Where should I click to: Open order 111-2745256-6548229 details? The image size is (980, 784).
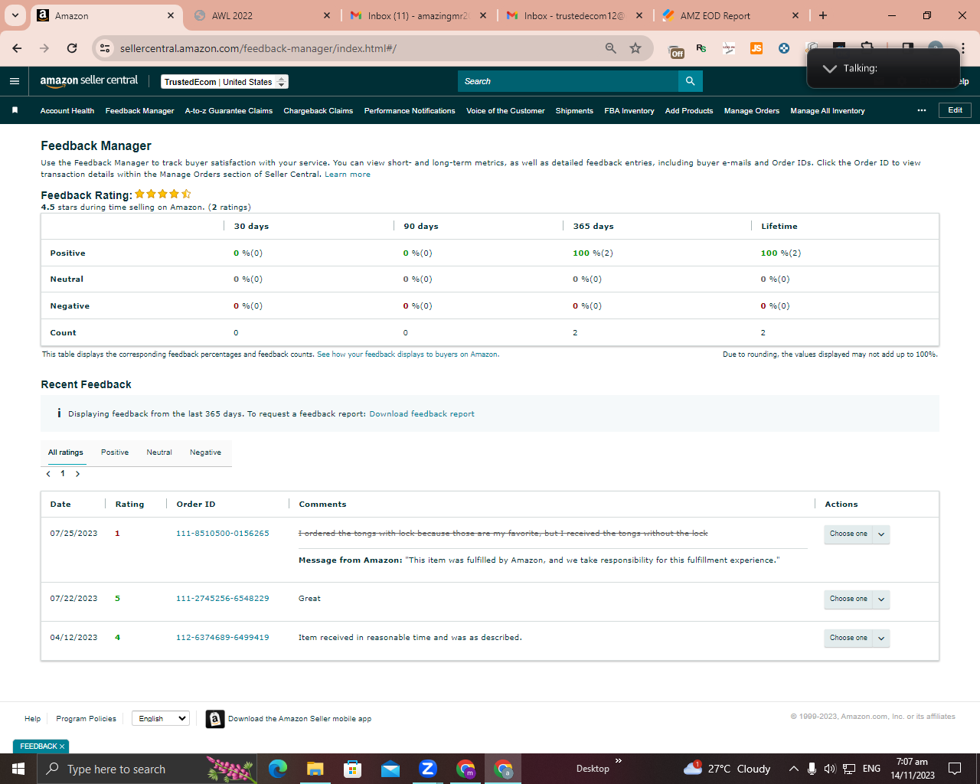(x=223, y=599)
